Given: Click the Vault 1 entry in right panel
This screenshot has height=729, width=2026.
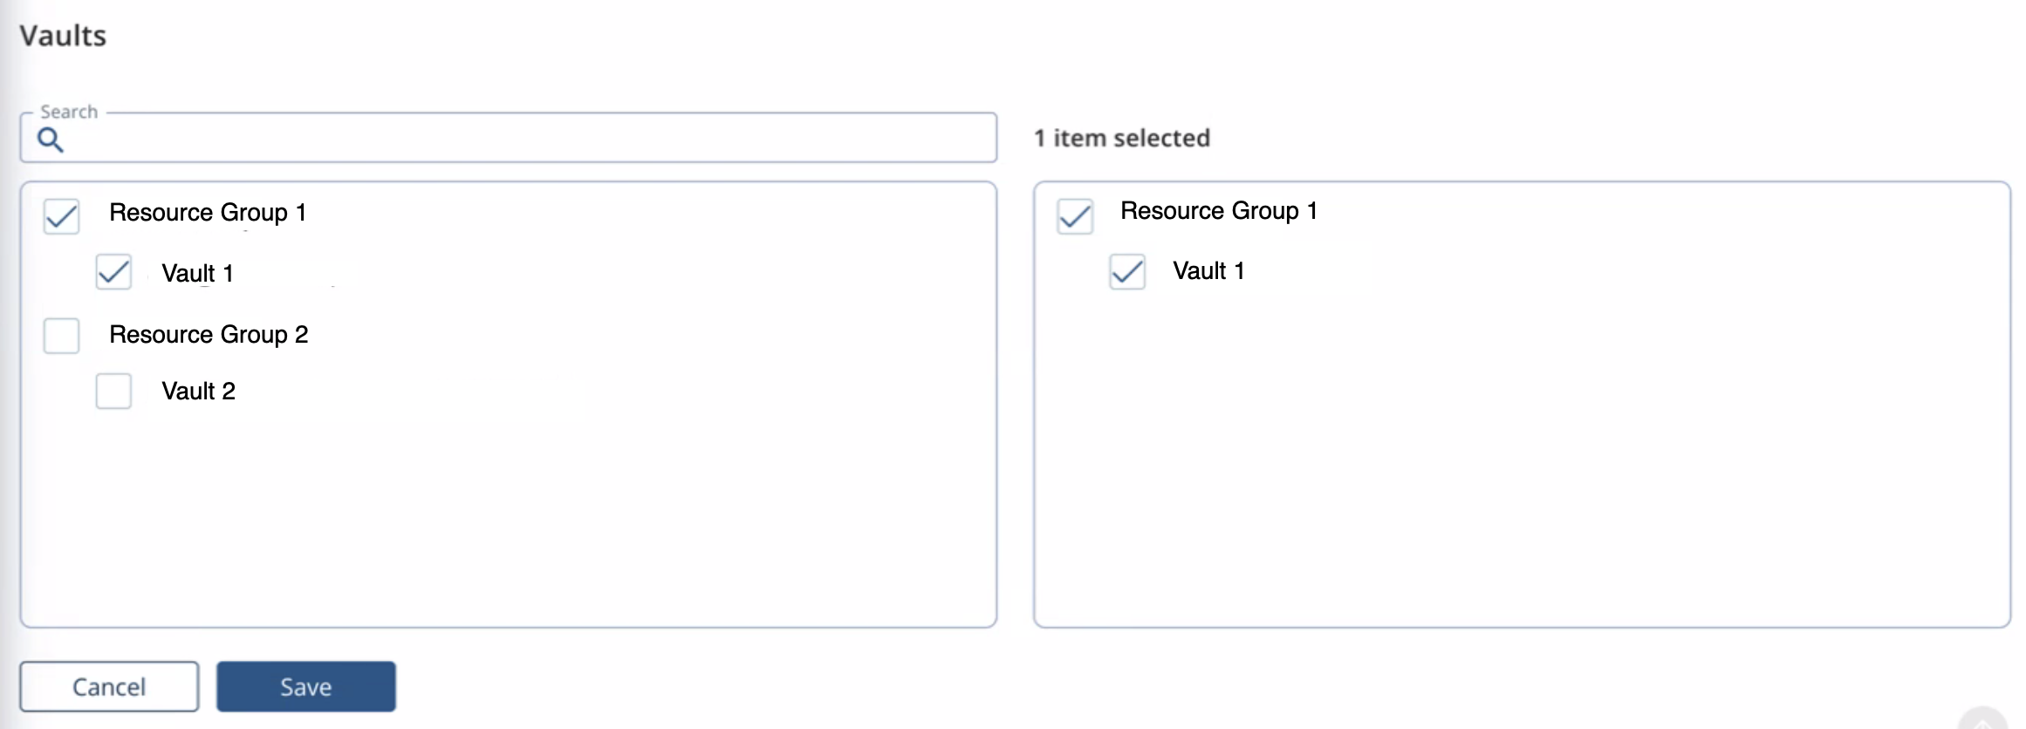Looking at the screenshot, I should [1209, 271].
